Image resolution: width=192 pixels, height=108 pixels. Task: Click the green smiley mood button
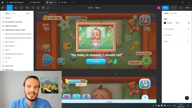(x=146, y=61)
